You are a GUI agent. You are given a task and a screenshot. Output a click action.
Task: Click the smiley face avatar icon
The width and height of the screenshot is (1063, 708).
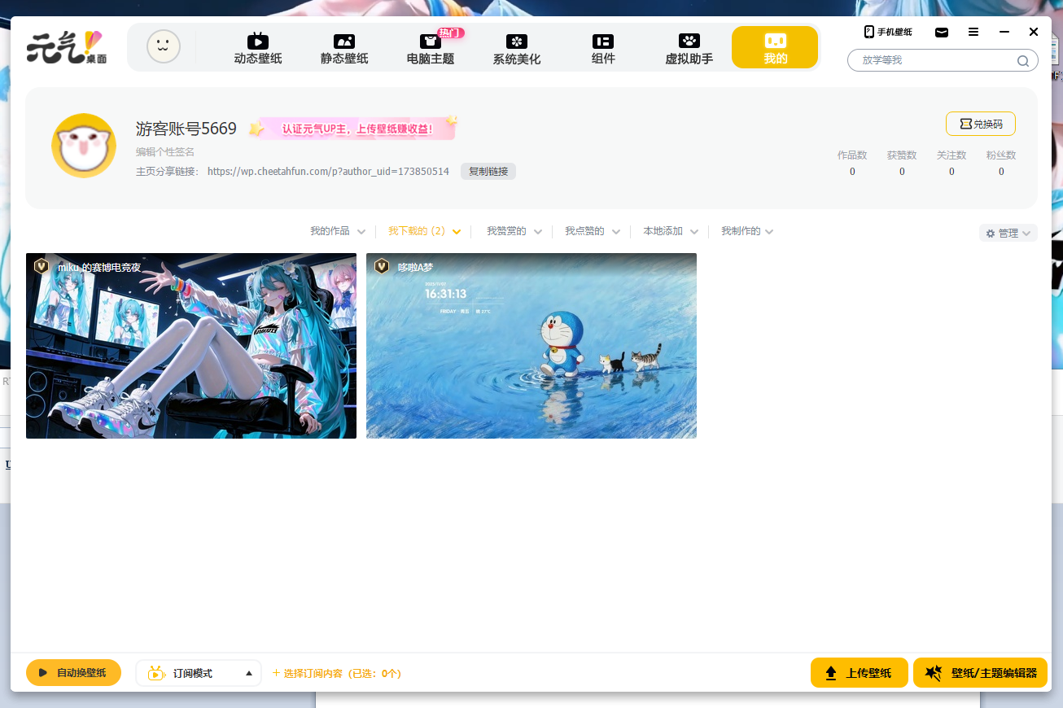pyautogui.click(x=164, y=46)
